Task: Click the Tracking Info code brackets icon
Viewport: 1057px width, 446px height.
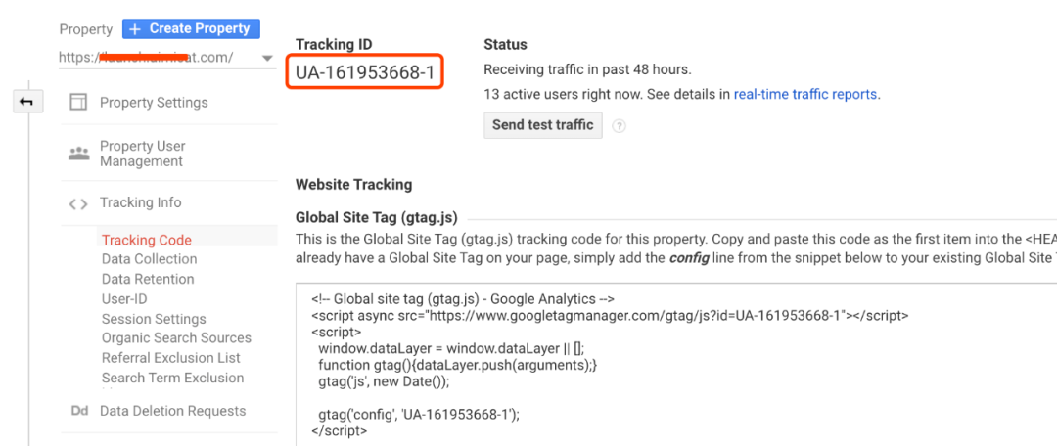Action: pyautogui.click(x=78, y=203)
